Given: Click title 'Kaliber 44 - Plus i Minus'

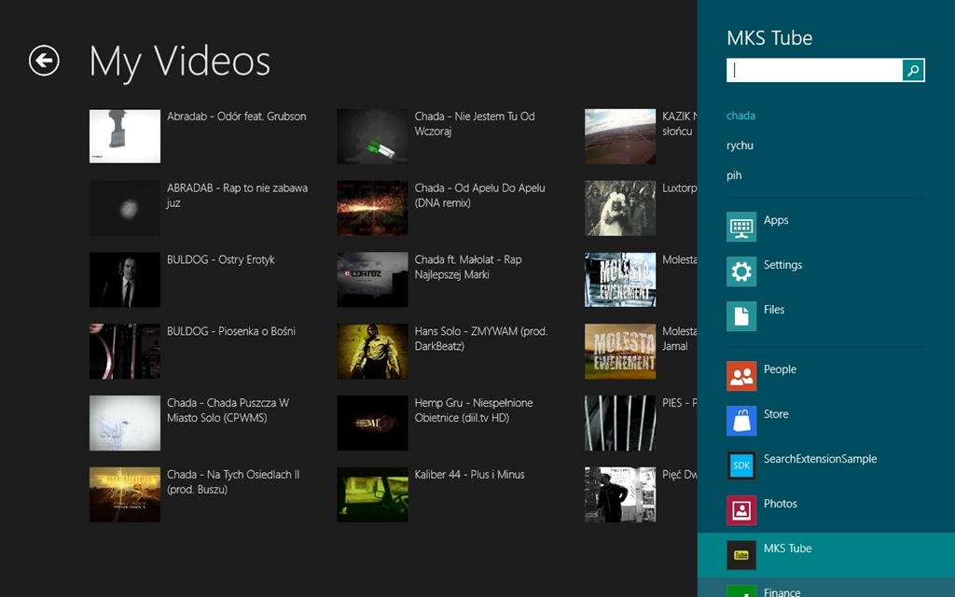Looking at the screenshot, I should pyautogui.click(x=470, y=475).
